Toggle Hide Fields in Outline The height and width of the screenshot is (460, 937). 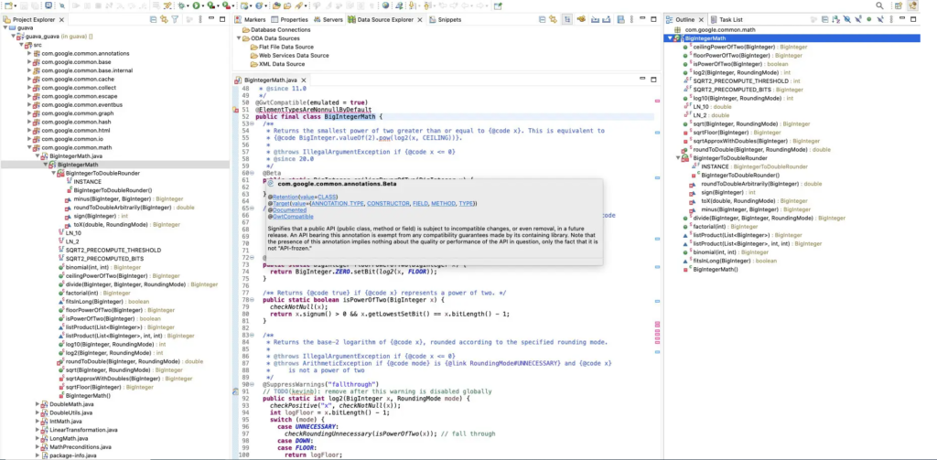(x=846, y=19)
